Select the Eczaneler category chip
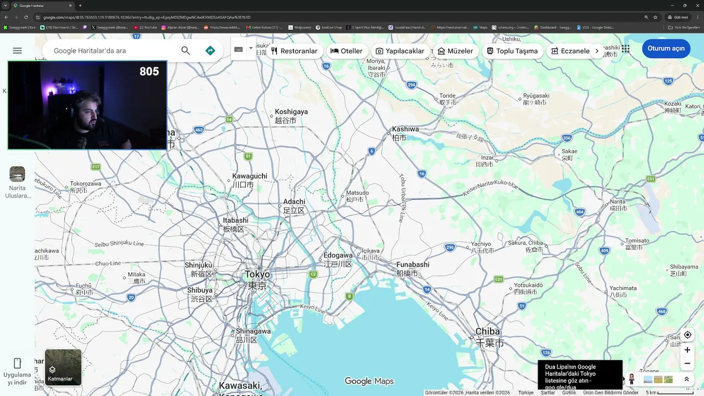Screen dimensions: 704x396 tap(570, 51)
